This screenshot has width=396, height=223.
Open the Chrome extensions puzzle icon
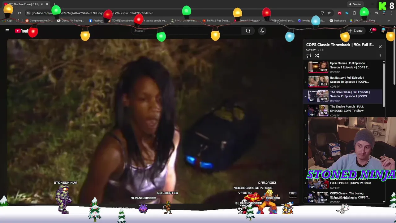coord(355,13)
